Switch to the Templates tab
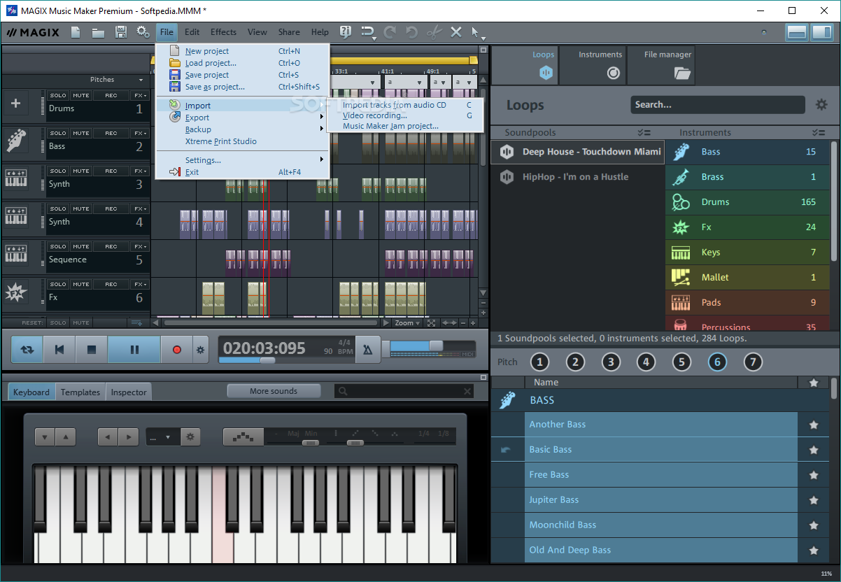The image size is (841, 582). (x=80, y=392)
